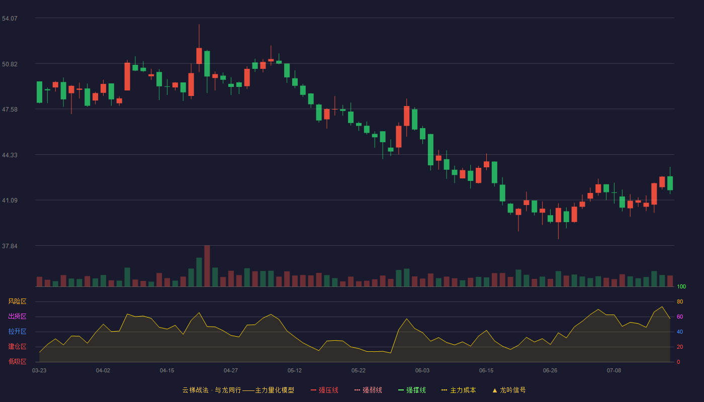704x402 pixels.
Task: Click the 37.84 price axis label
Action: tap(10, 246)
